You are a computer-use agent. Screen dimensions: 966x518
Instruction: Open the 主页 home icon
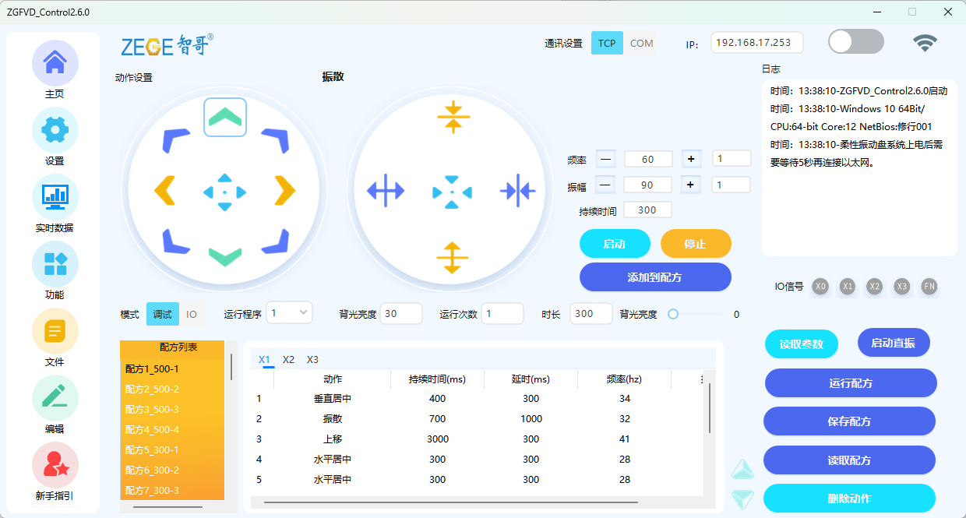click(x=55, y=63)
